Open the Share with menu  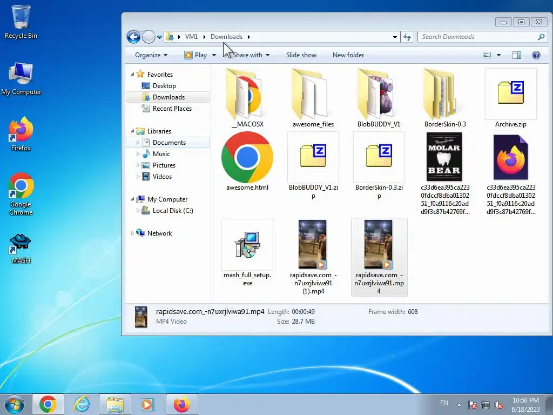pos(251,55)
